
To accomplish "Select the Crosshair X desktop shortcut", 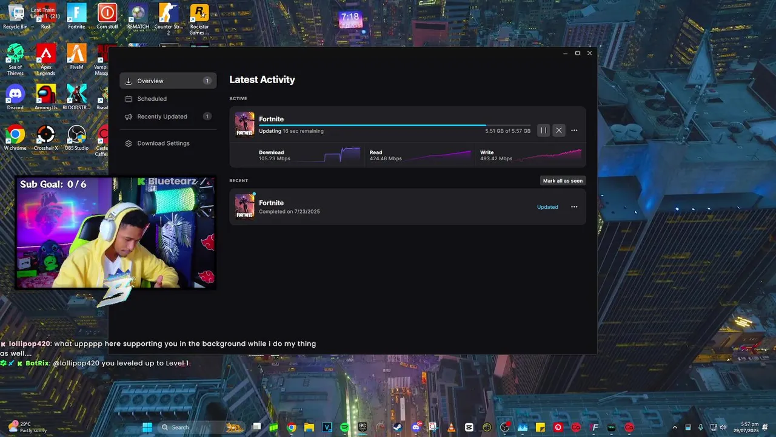I will tap(45, 137).
